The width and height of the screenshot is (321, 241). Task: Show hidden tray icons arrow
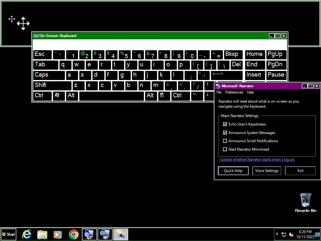tap(277, 234)
